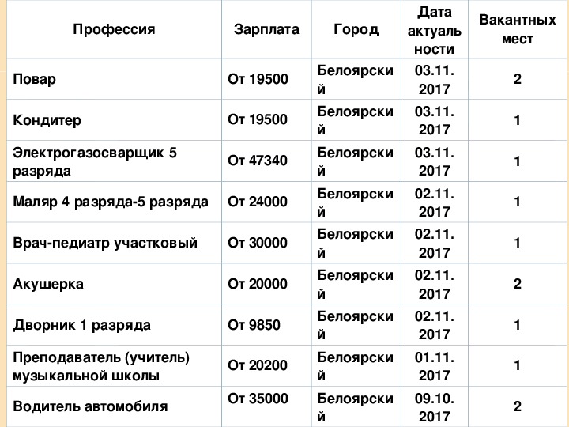Select the salary cell От 20200

(x=258, y=365)
